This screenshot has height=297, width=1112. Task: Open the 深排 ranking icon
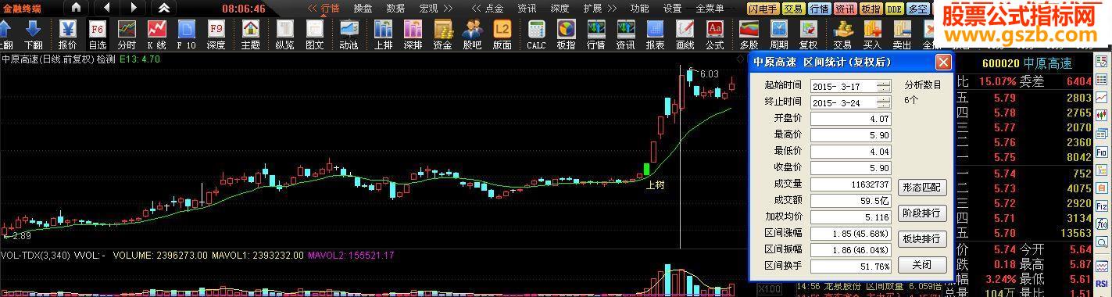click(x=413, y=34)
